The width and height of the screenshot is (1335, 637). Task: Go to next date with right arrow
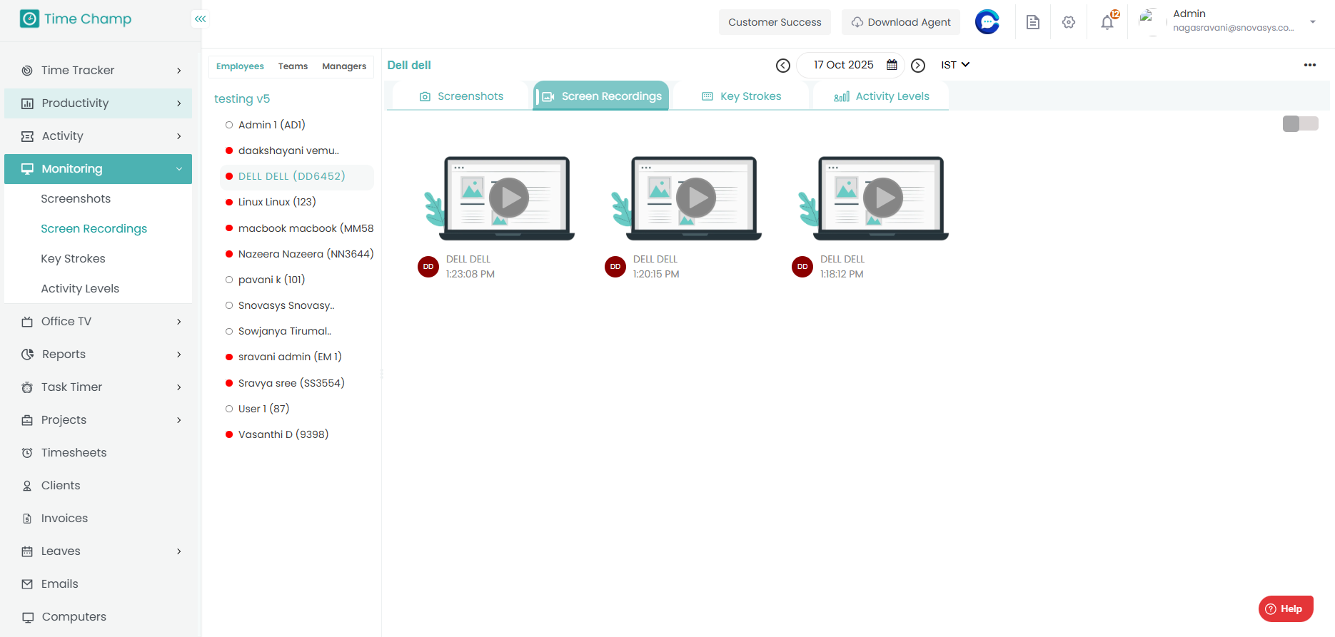[x=919, y=66]
